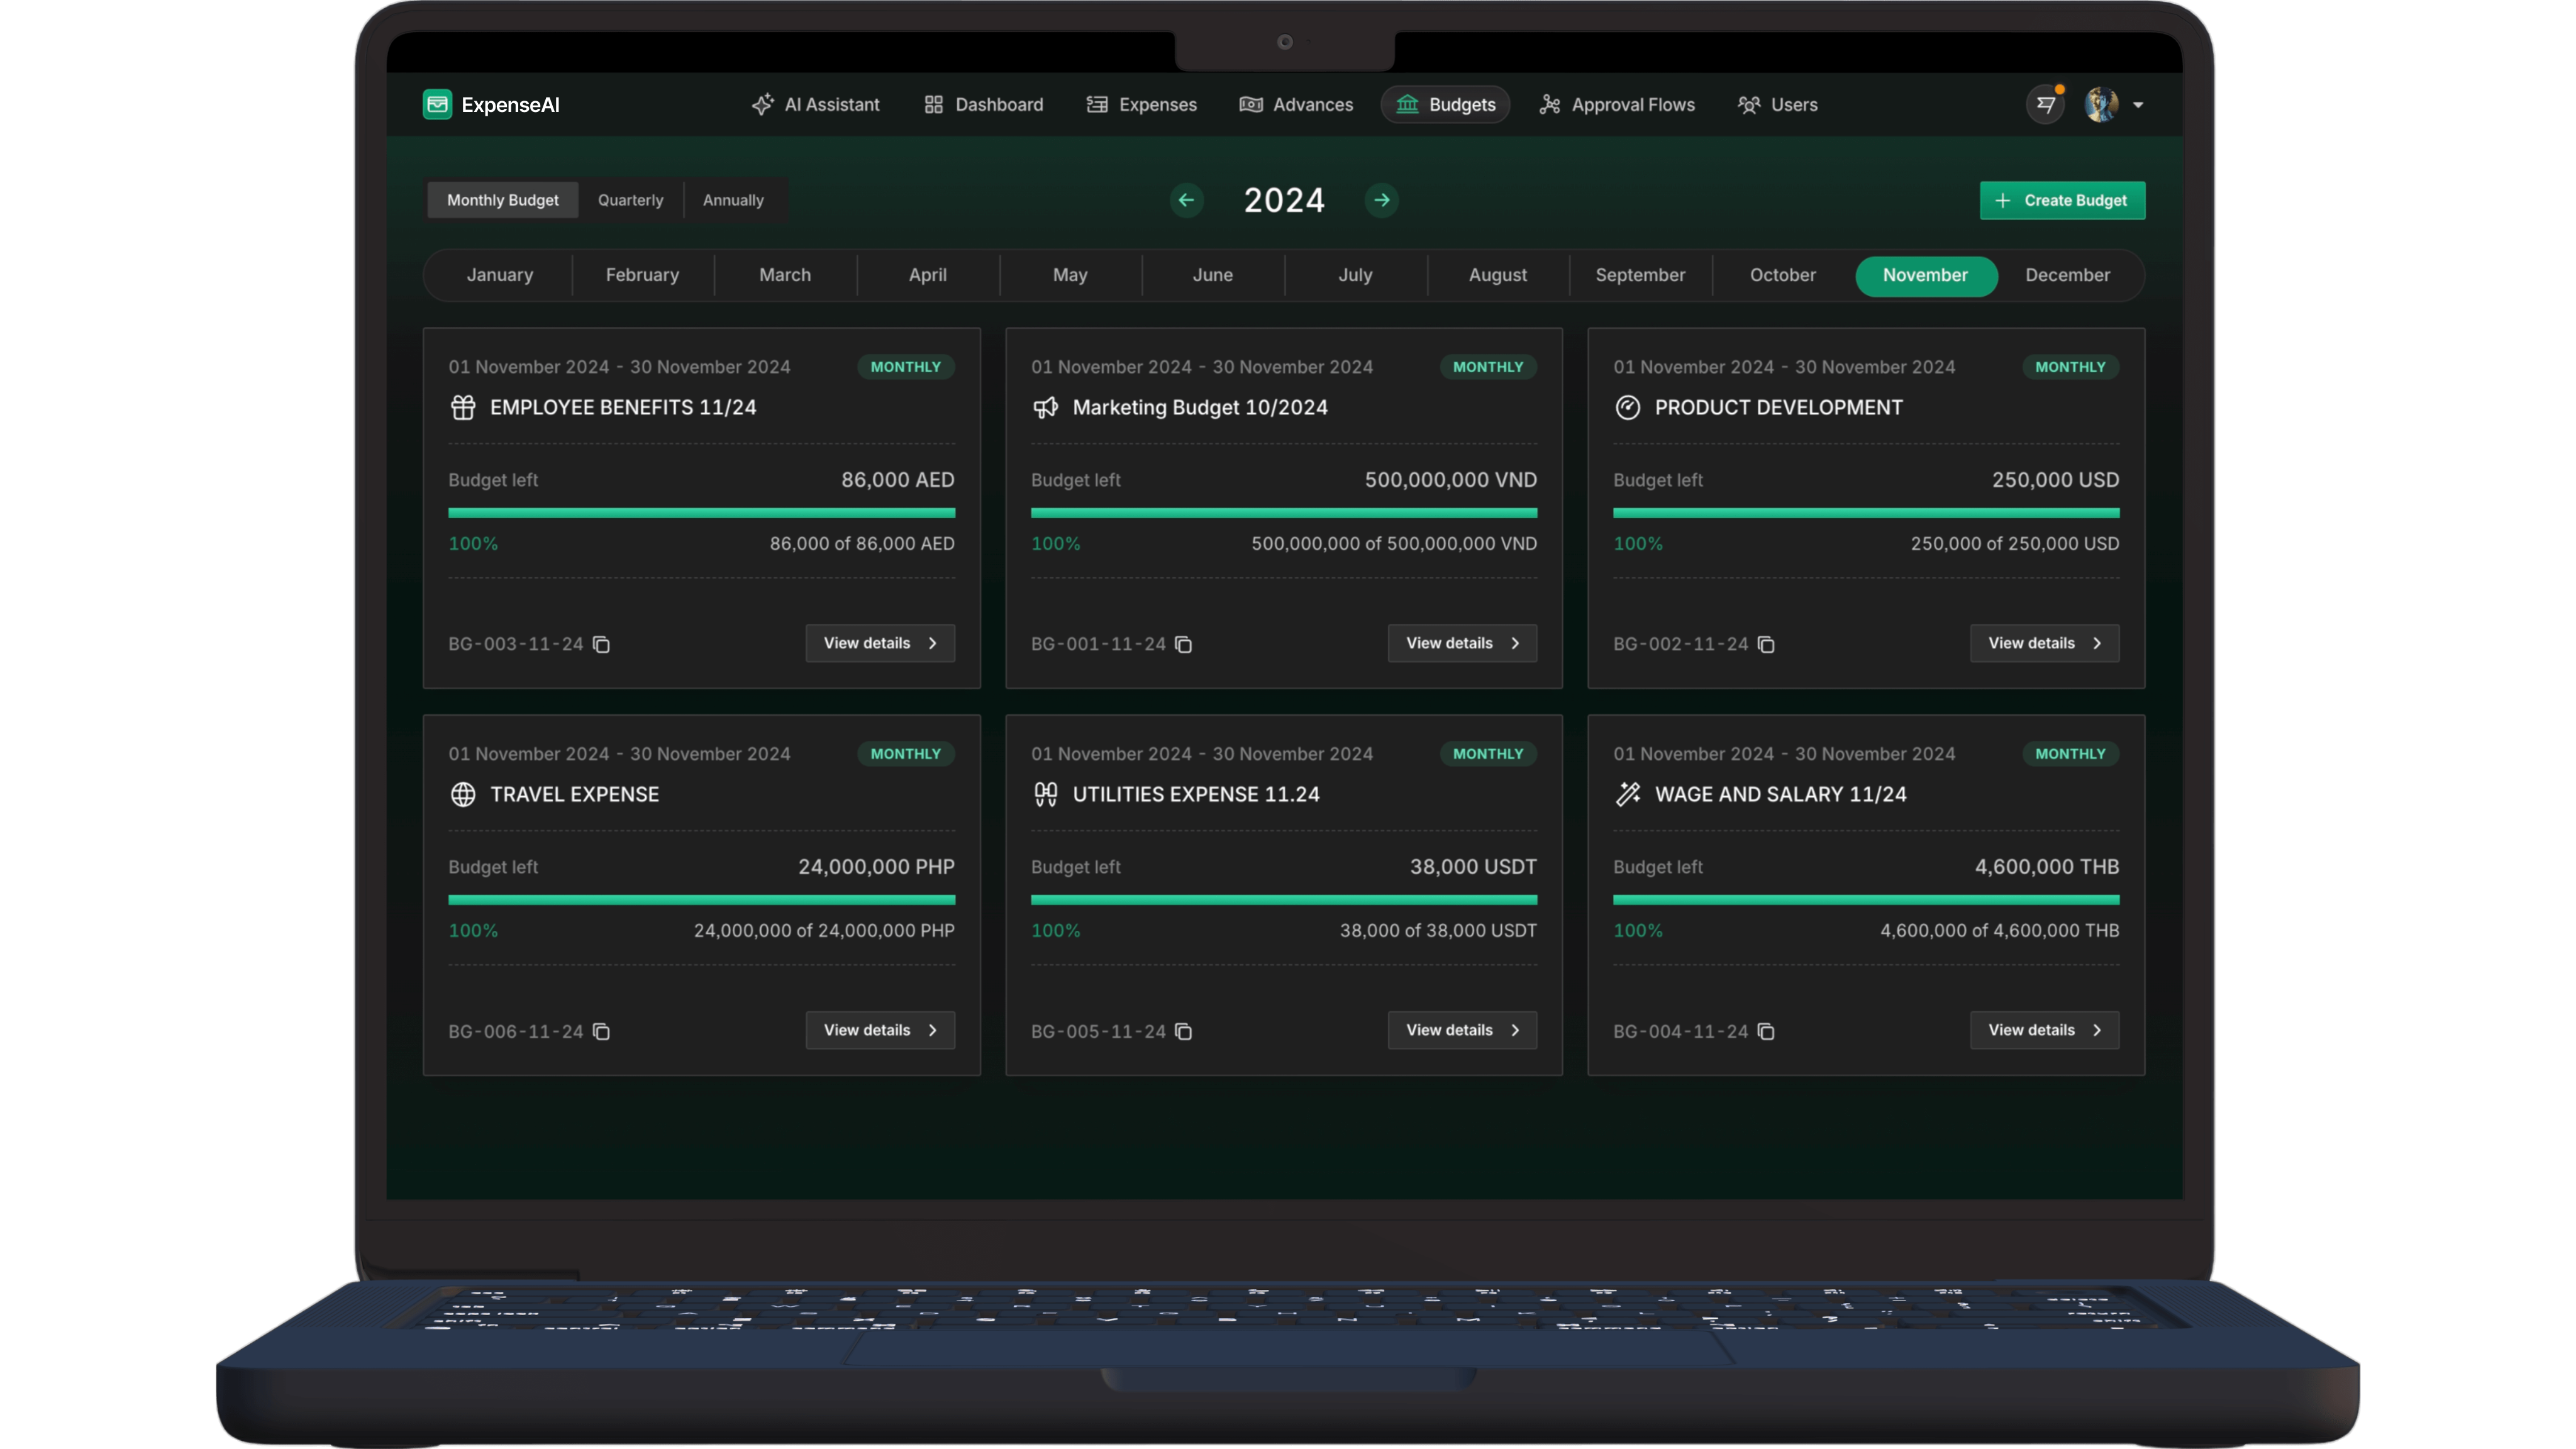Copy budget ID BG-003-11-24
The width and height of the screenshot is (2576, 1449).
(x=601, y=644)
